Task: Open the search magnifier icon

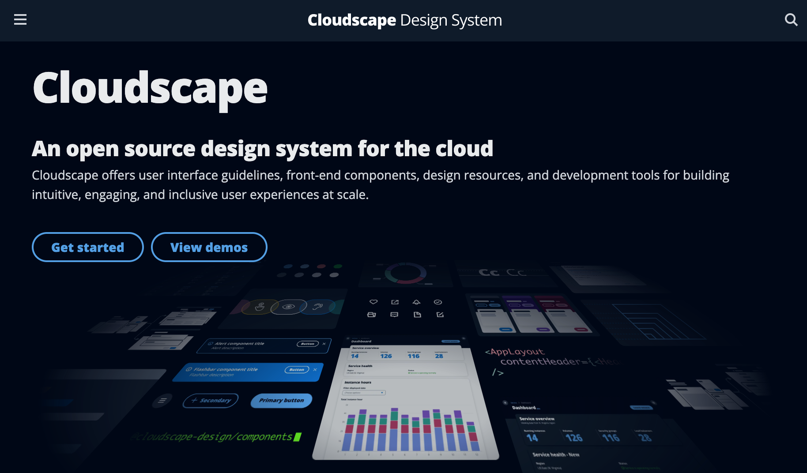Action: tap(791, 20)
